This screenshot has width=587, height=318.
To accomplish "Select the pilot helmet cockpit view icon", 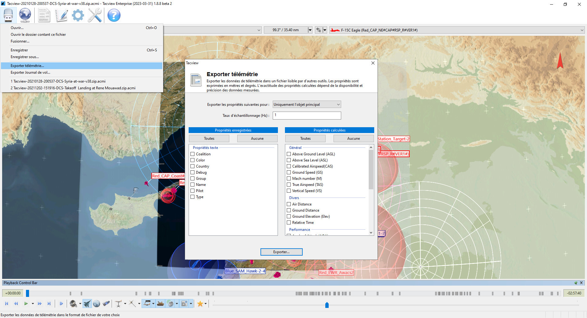I will click(x=73, y=304).
